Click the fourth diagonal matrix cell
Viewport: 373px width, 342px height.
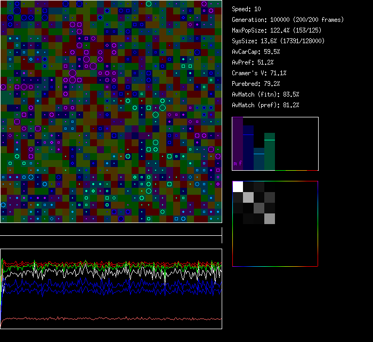click(x=270, y=218)
